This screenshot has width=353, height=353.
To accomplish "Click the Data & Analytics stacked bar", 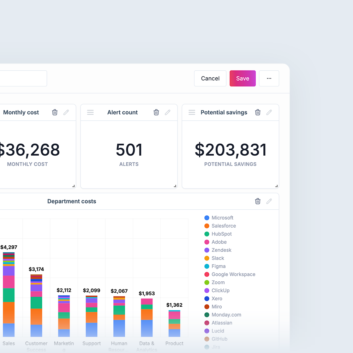I will point(146,318).
